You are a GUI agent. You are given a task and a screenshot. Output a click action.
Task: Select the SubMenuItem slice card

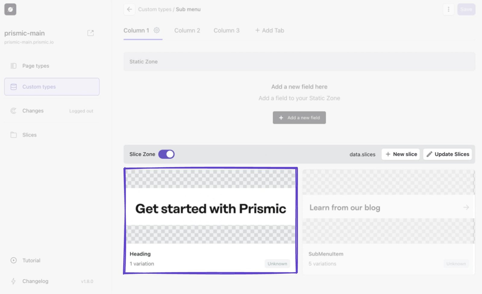click(x=388, y=222)
